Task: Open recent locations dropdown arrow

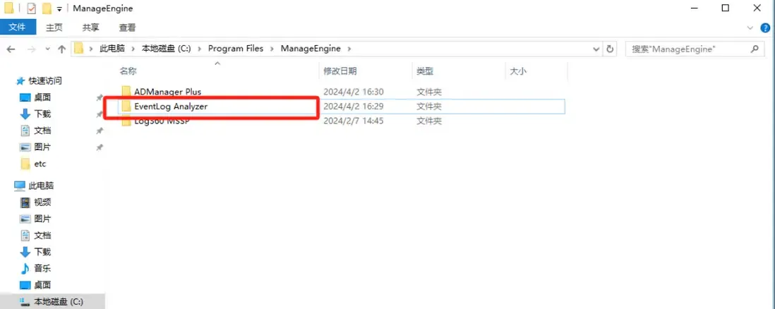Action: pyautogui.click(x=47, y=49)
